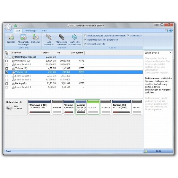Click the home icon in quick access toolbar
The height and width of the screenshot is (178, 178).
tap(15, 26)
